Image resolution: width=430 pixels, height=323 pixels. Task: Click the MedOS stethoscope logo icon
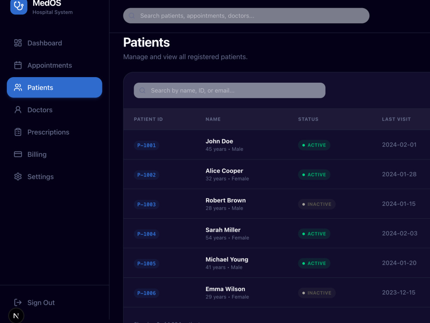[18, 6]
